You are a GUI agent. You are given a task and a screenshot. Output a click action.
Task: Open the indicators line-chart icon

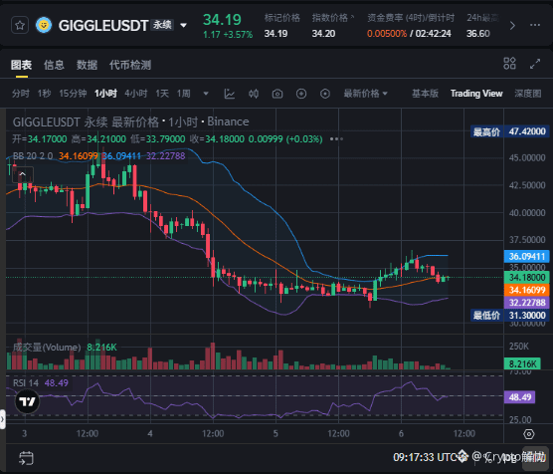230,94
